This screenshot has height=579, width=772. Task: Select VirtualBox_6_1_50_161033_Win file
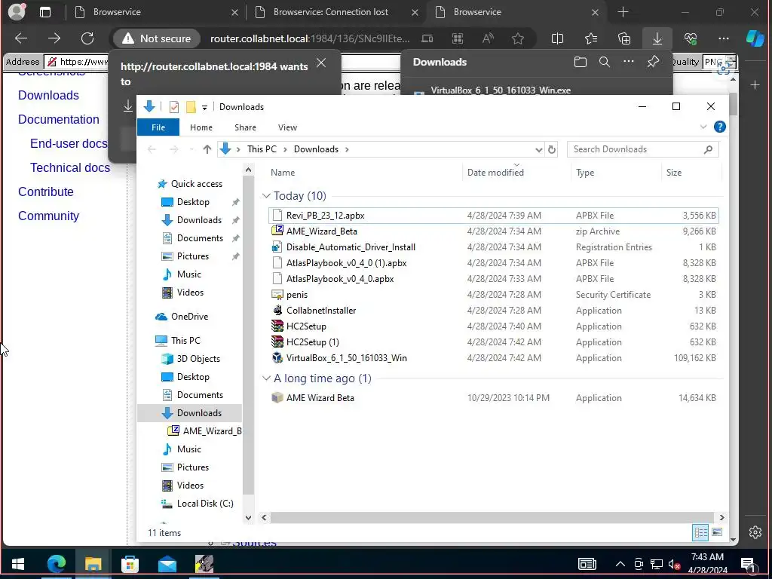coord(493,358)
